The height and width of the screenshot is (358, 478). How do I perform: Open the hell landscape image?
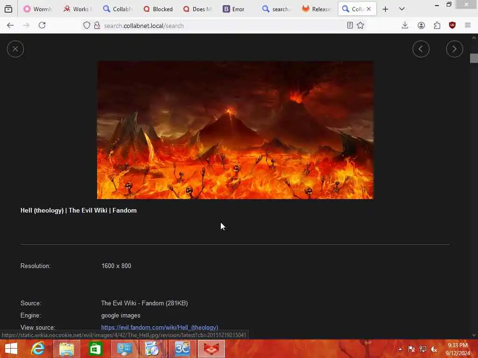point(235,130)
